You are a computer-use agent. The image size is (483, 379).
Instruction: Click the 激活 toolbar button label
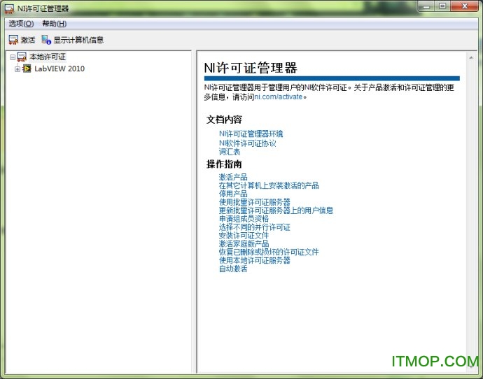pos(28,40)
